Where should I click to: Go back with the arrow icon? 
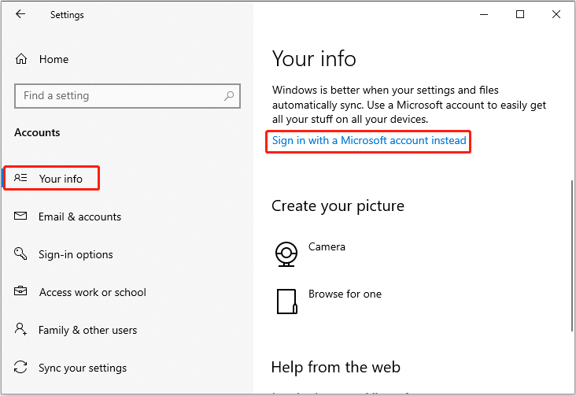[x=20, y=14]
